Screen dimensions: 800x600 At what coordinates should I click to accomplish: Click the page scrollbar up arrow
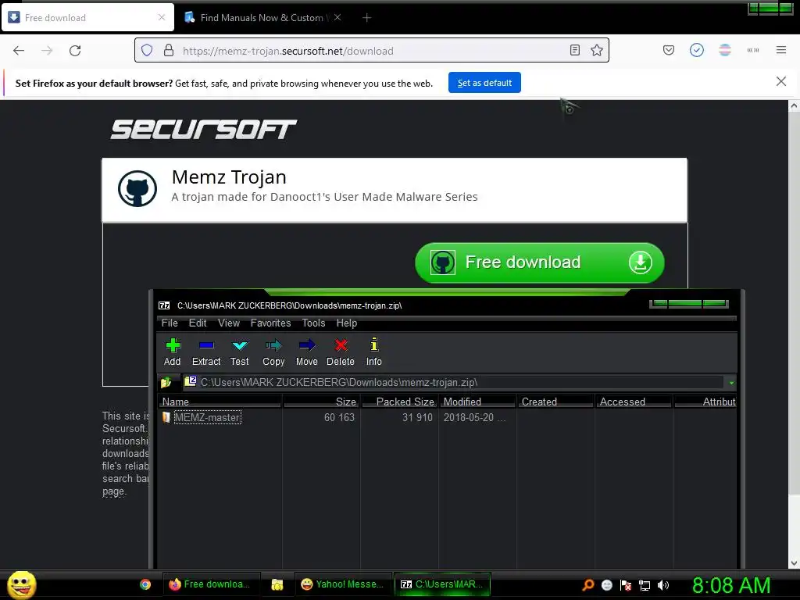click(x=794, y=105)
